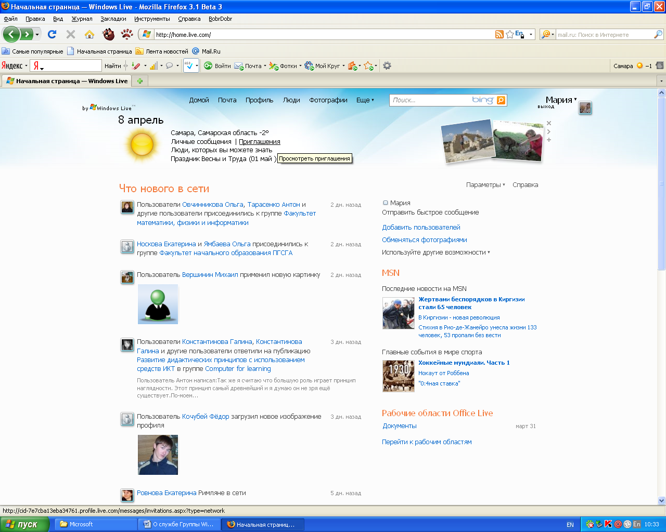Click the Yandex bar signal bars icon

coord(153,66)
